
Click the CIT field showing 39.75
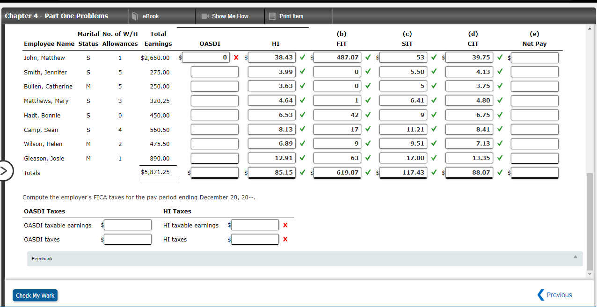(x=469, y=58)
